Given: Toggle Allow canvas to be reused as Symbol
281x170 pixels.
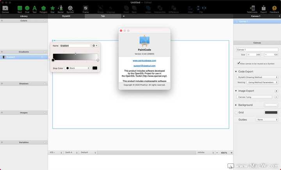Looking at the screenshot, I should click(x=239, y=63).
